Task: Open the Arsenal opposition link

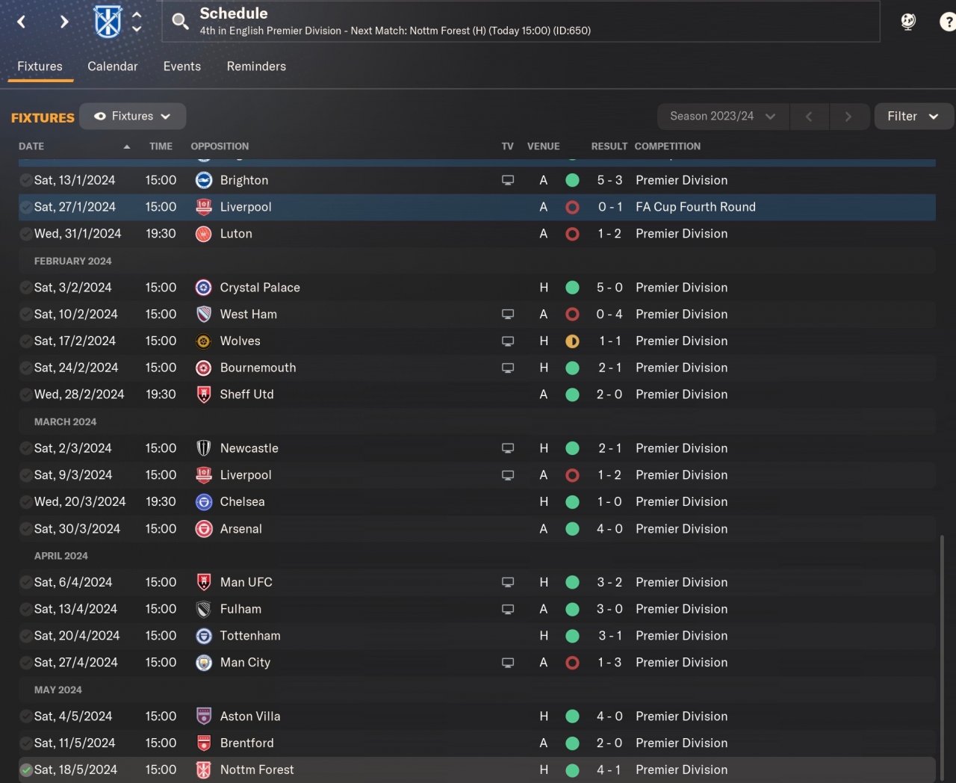Action: click(240, 529)
